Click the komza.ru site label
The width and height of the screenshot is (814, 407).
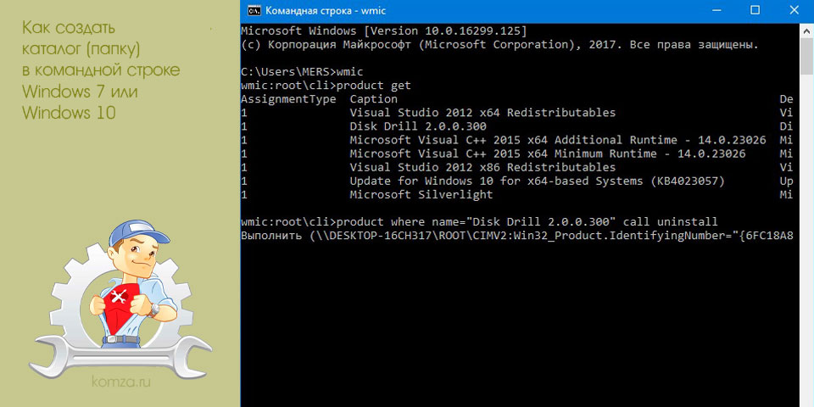[121, 382]
